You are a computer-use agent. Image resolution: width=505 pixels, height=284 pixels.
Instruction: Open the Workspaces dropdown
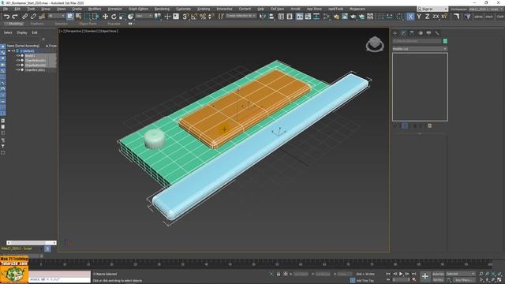point(485,9)
